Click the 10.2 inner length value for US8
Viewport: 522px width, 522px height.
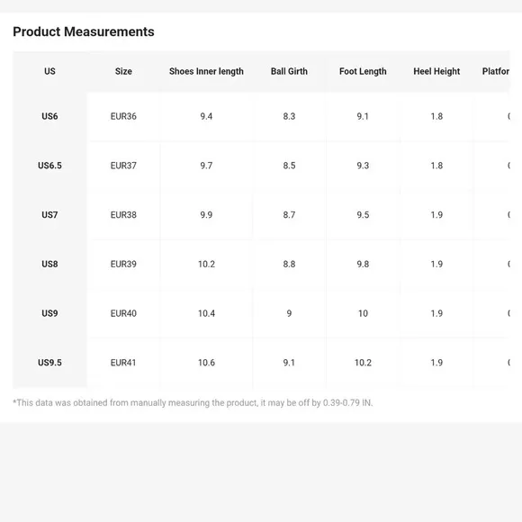click(x=206, y=264)
